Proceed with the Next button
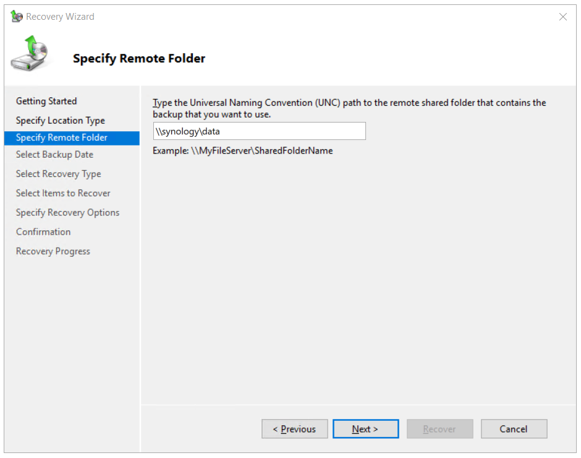Screen dimensions: 581x458 (x=365, y=429)
